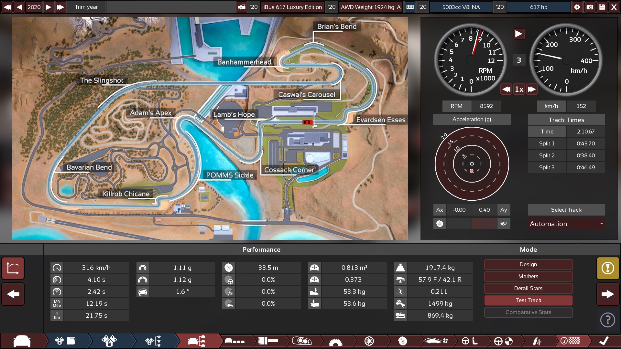Open the car trim overview tab
This screenshot has width=621, height=349.
click(x=197, y=341)
